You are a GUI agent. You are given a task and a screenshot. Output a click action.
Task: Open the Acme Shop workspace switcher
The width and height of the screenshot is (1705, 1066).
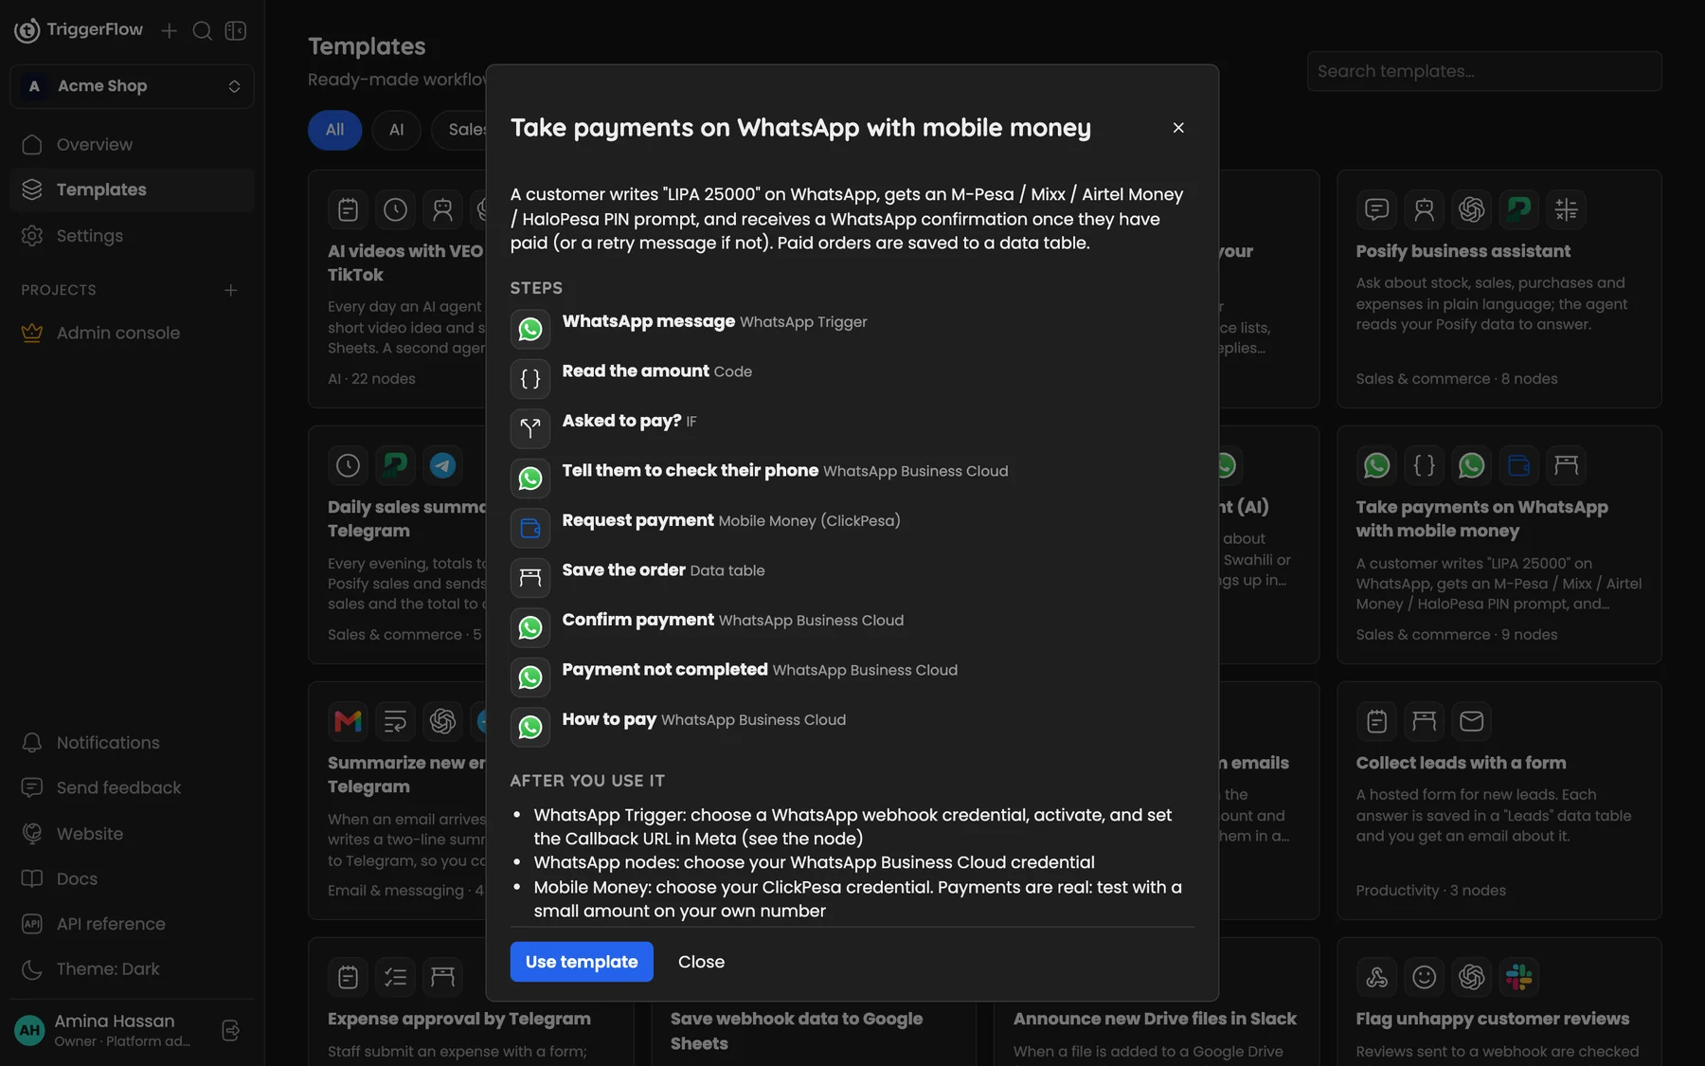point(132,86)
